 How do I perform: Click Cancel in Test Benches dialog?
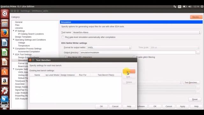115,106
